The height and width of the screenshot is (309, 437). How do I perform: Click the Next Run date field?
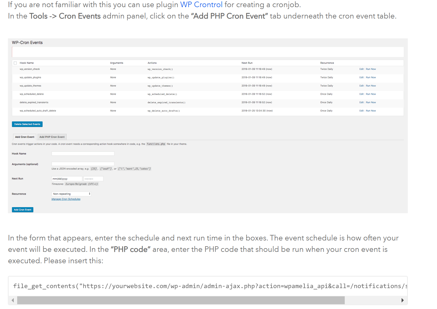pyautogui.click(x=67, y=179)
